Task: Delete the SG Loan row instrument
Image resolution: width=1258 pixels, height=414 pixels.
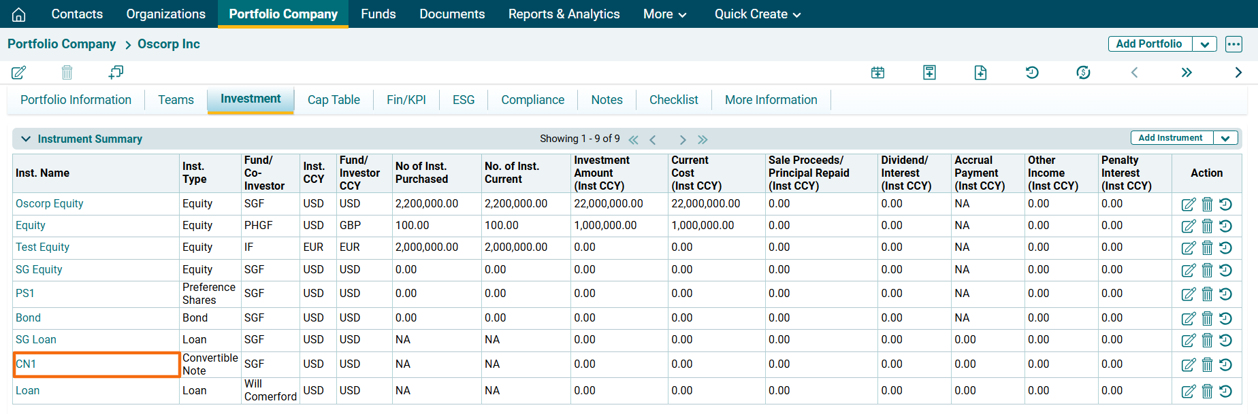Action: (x=1207, y=340)
